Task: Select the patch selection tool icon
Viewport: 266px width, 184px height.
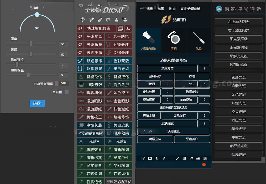Action: click(x=108, y=20)
